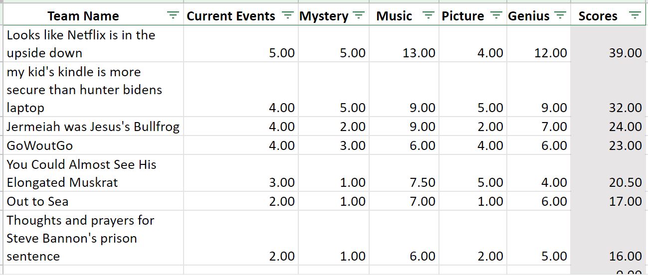Select the 7.50 Music score cell
The image size is (648, 275).
pyautogui.click(x=404, y=173)
